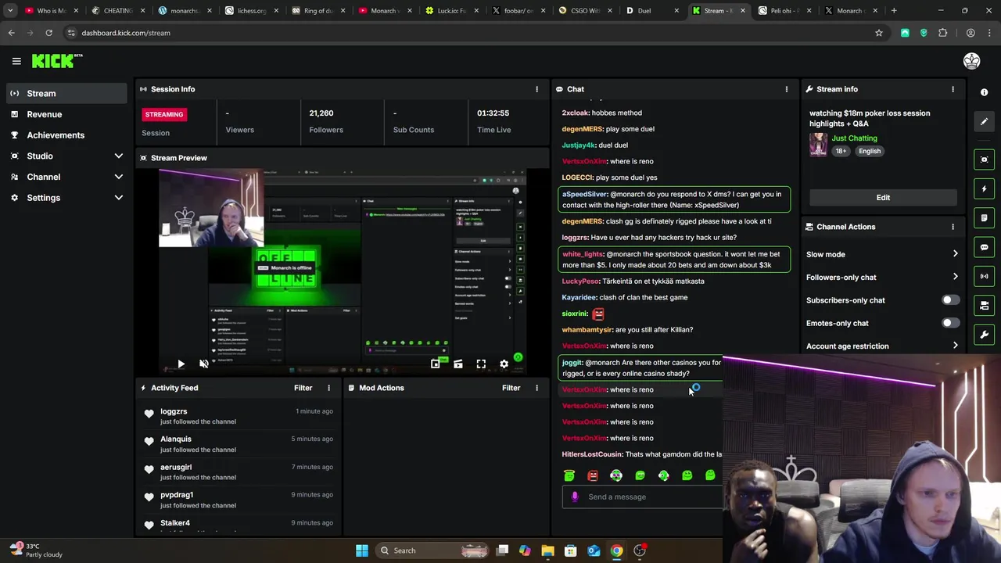Click the Send a message chat input

tap(643, 497)
